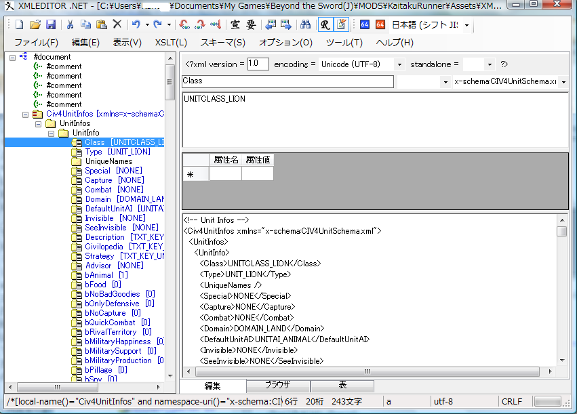Open the 日本語 (シフト JIS) encoding dropdown

coord(466,26)
